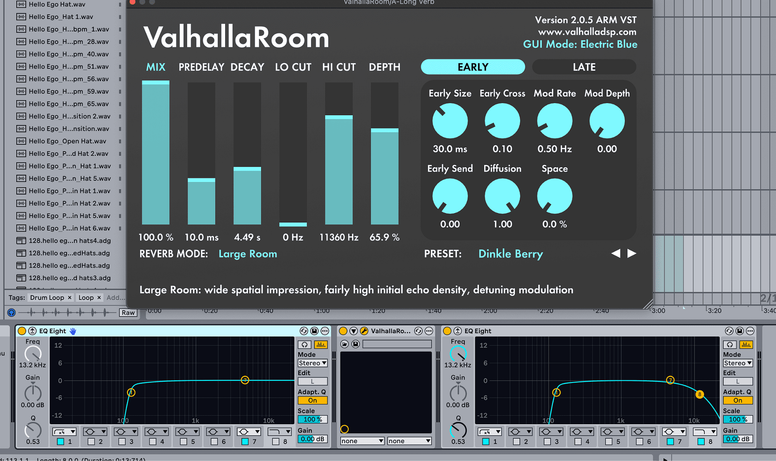Click the folder icon on the ValhallaRoom device
Screen dimensions: 776x461
344,343
